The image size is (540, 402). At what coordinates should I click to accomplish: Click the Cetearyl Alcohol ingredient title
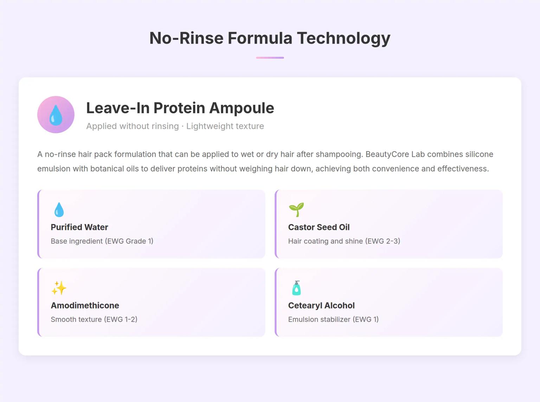click(x=321, y=305)
